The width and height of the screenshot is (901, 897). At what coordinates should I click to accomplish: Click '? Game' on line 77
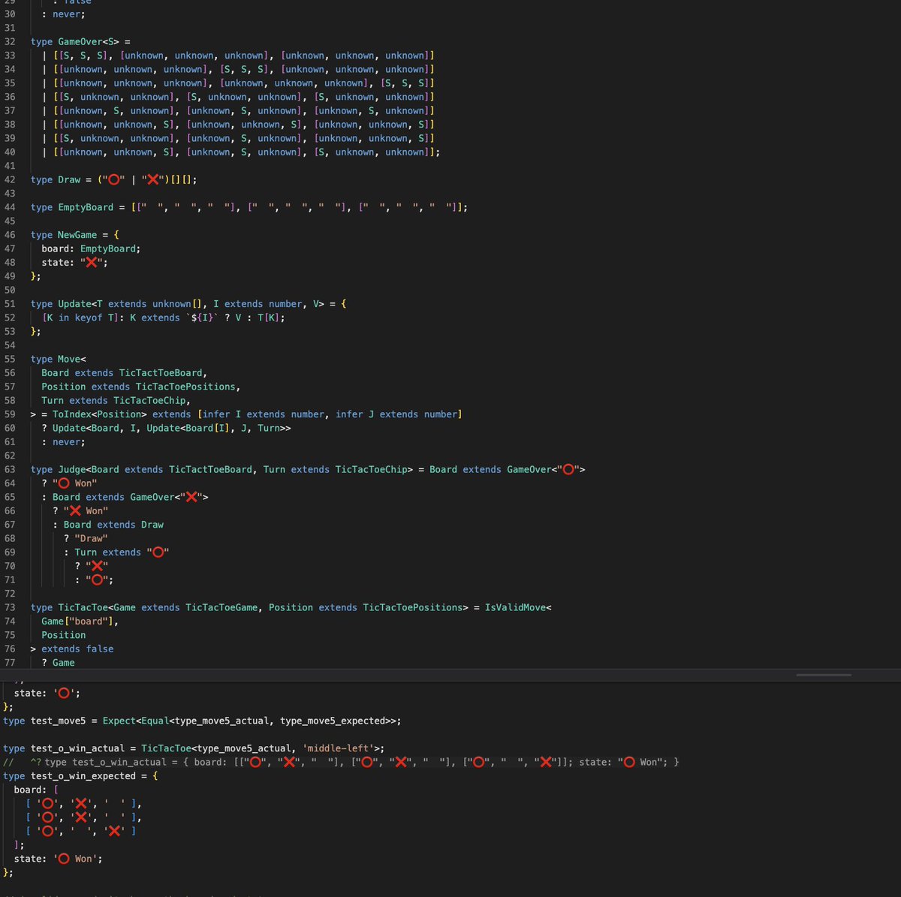[59, 663]
